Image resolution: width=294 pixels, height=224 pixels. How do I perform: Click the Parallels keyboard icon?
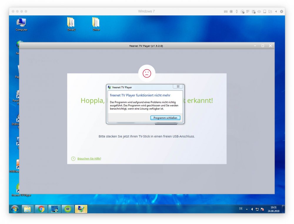(226, 11)
